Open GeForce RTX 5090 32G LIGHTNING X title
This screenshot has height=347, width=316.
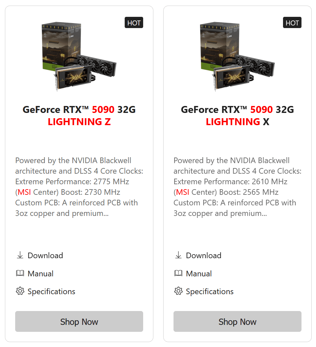(237, 116)
